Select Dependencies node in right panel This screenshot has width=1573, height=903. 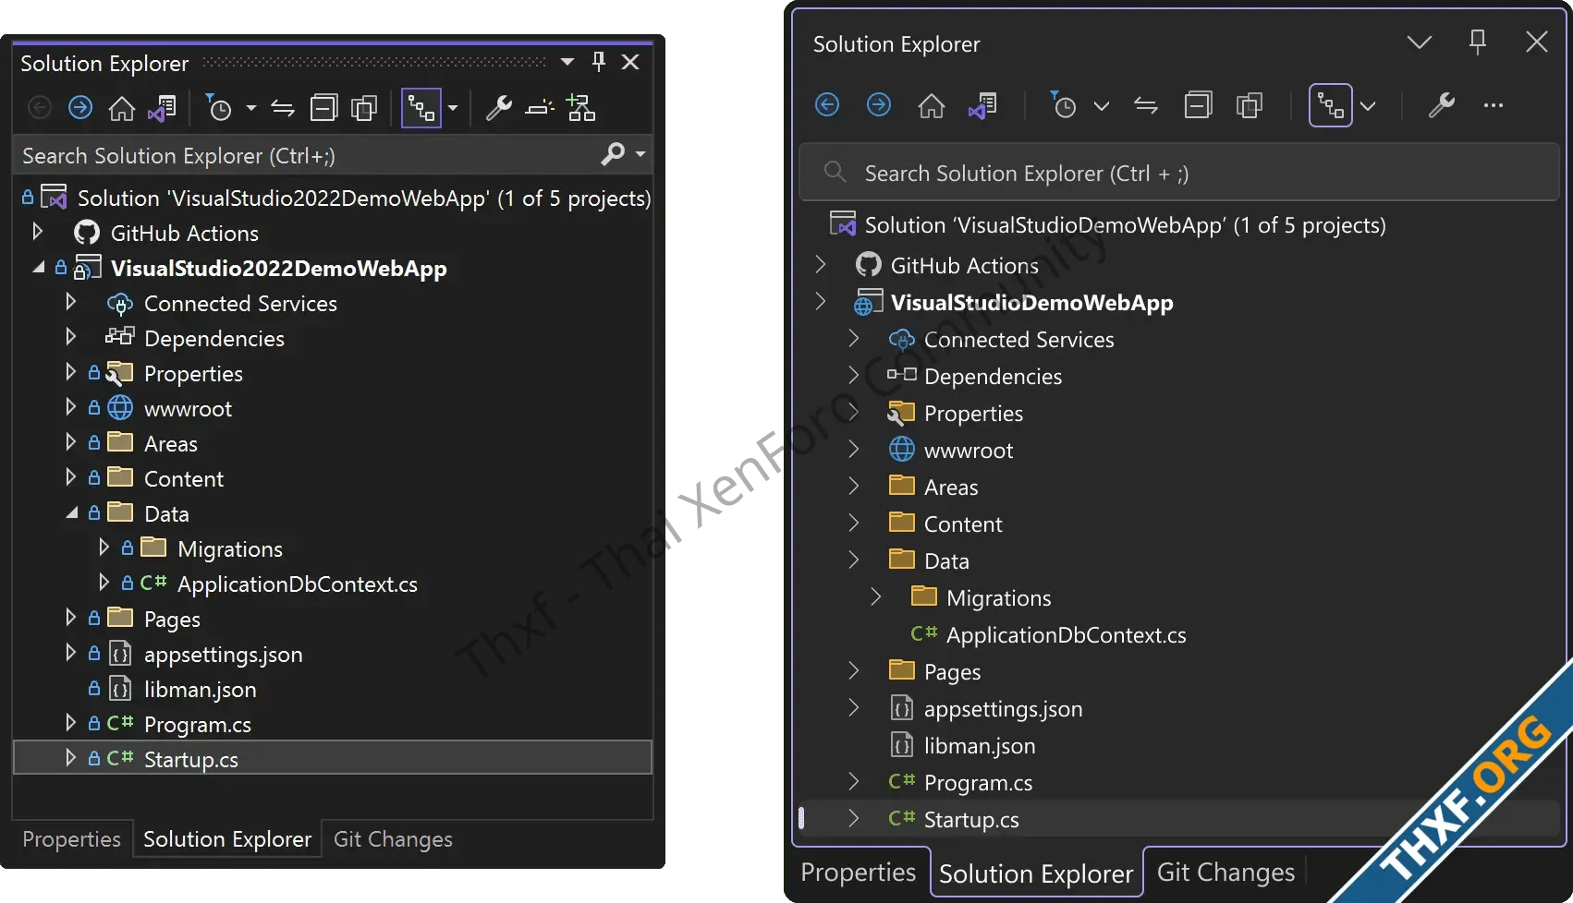(993, 377)
